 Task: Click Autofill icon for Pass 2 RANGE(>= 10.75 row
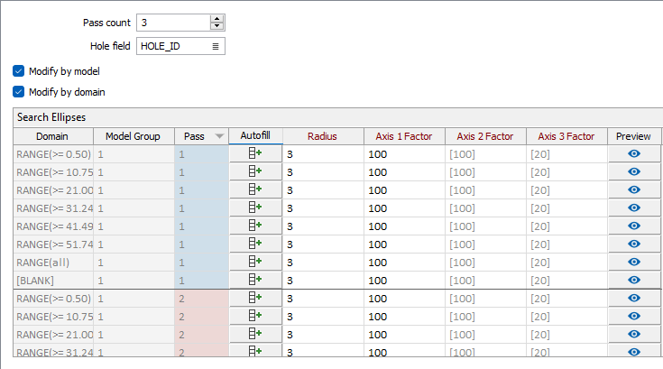click(x=255, y=316)
